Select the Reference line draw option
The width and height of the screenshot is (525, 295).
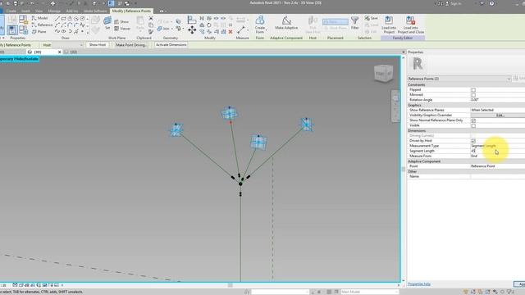42,25
